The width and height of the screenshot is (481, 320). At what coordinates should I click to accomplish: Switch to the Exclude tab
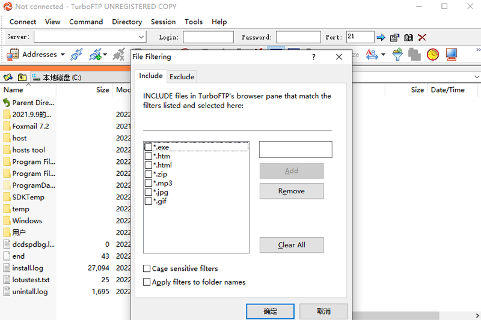click(x=182, y=77)
